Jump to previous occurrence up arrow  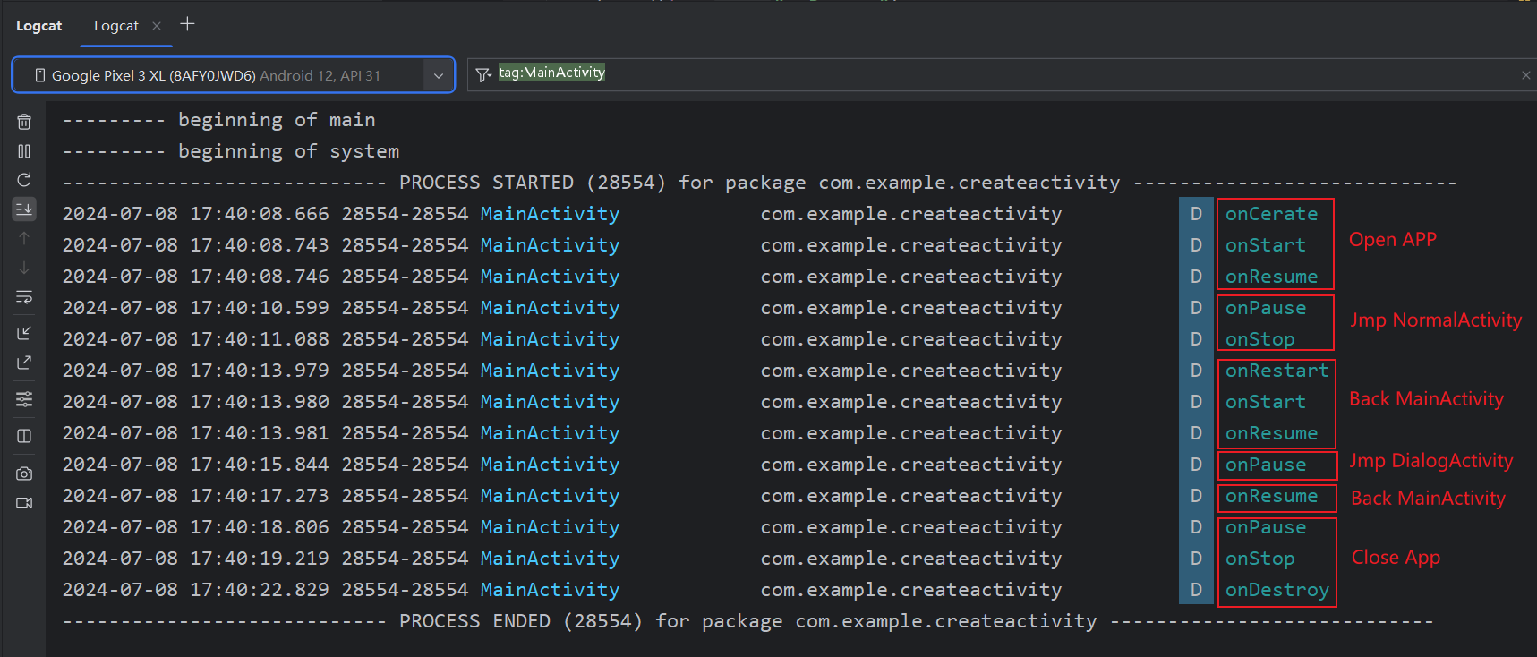point(24,238)
